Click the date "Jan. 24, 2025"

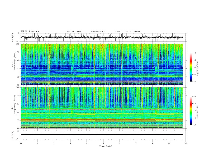click(x=74, y=32)
